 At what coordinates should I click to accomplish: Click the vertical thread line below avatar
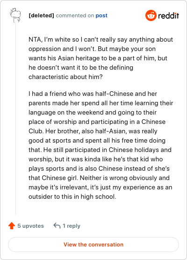(x=15, y=119)
